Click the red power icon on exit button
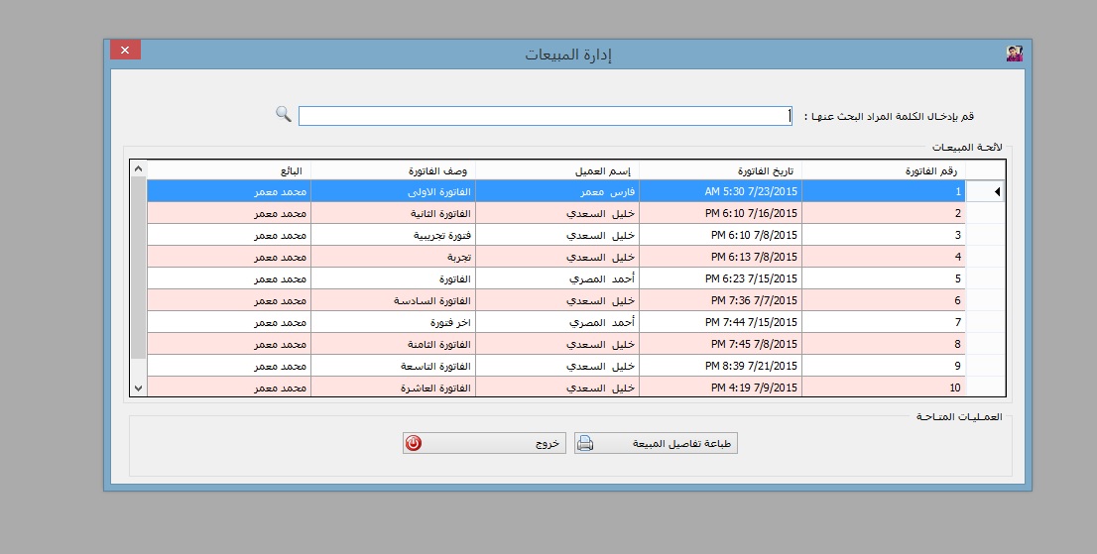Image resolution: width=1097 pixels, height=554 pixels. coord(414,444)
